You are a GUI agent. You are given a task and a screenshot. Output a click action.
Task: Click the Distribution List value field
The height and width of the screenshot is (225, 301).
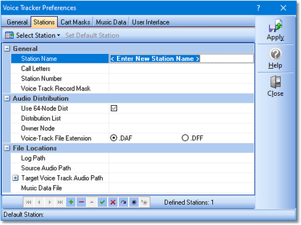click(182, 118)
